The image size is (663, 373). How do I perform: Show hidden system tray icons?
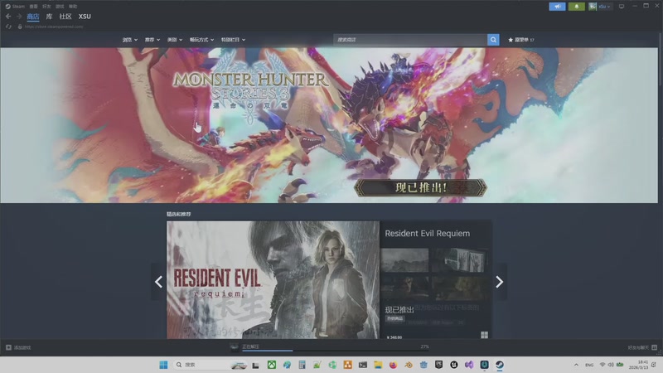(x=576, y=365)
